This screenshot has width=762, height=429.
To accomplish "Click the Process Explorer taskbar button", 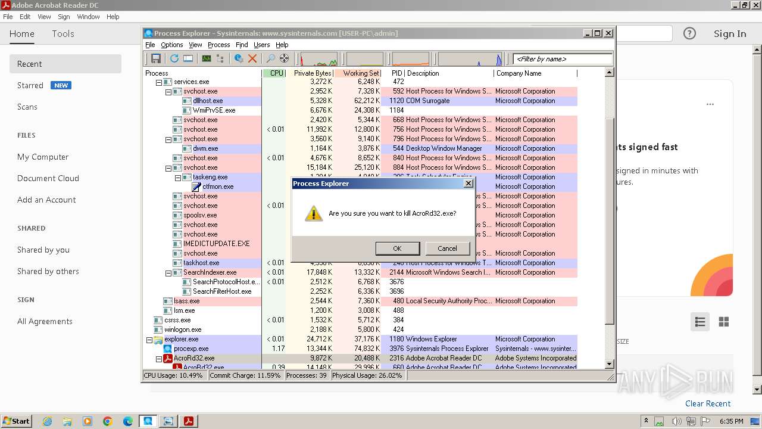I will coord(148,421).
